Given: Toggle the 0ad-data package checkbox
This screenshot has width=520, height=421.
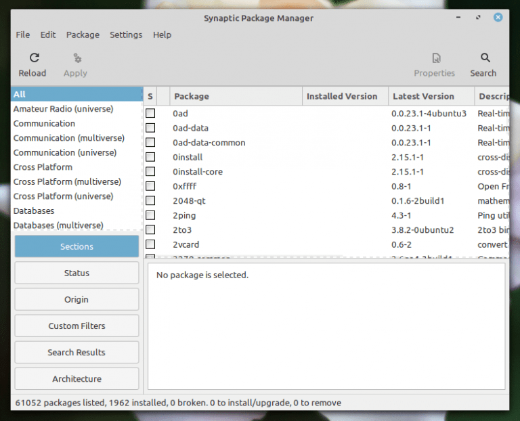Looking at the screenshot, I should coord(150,128).
